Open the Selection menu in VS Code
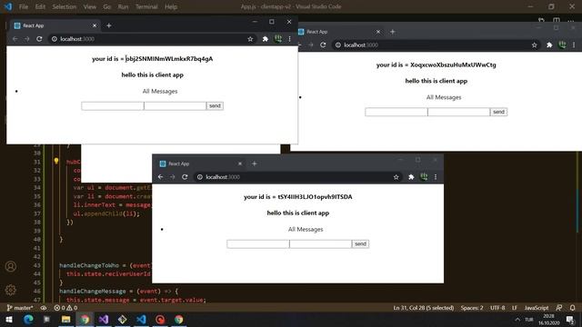Viewport: 582px width, 327px height. [65, 6]
